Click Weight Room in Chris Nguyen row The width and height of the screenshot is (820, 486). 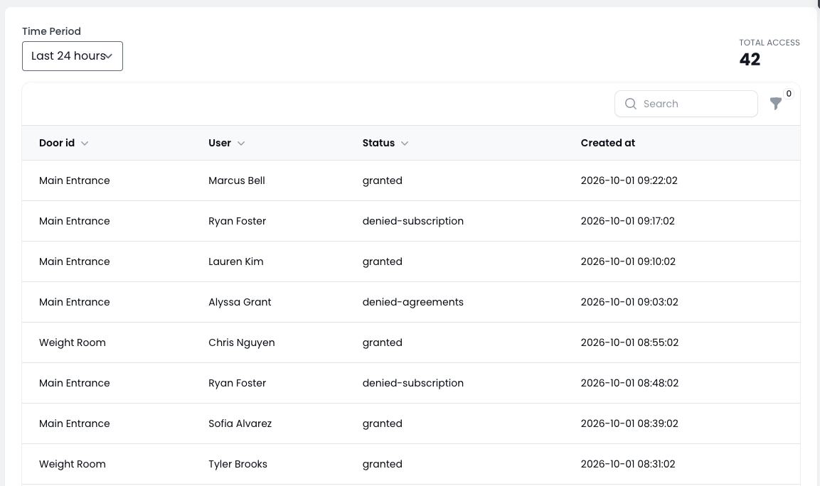[x=72, y=342]
